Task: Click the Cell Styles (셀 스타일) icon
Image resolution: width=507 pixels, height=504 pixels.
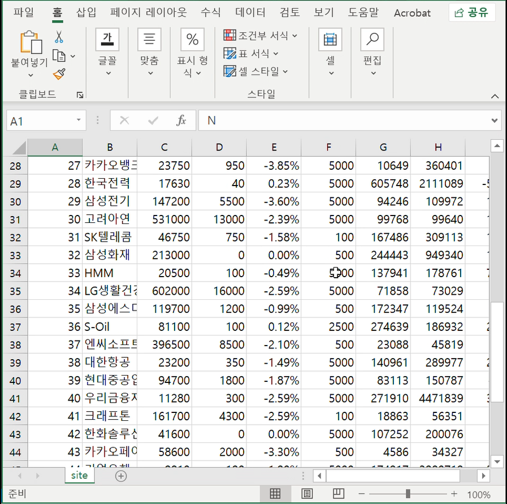Action: tap(229, 71)
